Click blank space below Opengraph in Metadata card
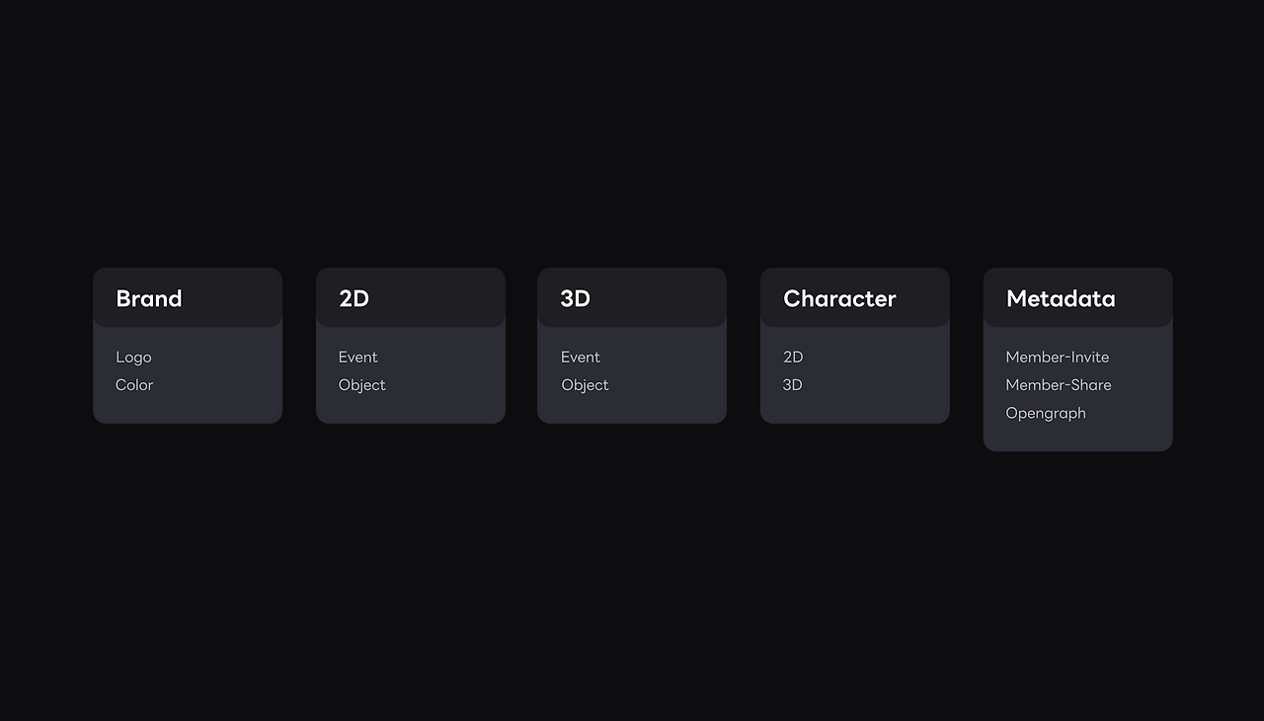Viewport: 1264px width, 721px height. pyautogui.click(x=1077, y=438)
